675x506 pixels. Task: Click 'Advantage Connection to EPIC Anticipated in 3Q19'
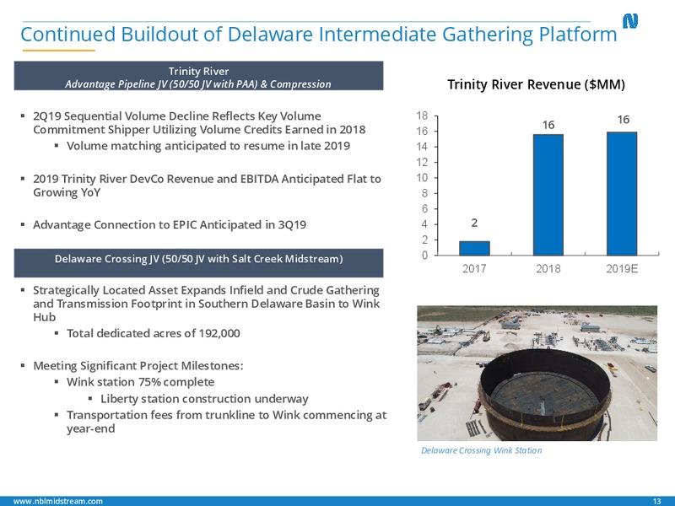click(170, 224)
